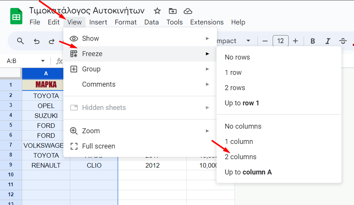Search the menus with magnifier icon
The height and width of the screenshot is (205, 354).
20,41
